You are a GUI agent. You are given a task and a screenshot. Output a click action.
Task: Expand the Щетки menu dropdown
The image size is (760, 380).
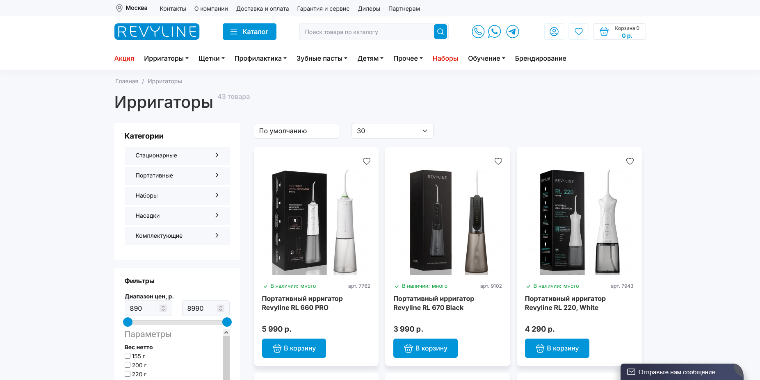212,59
